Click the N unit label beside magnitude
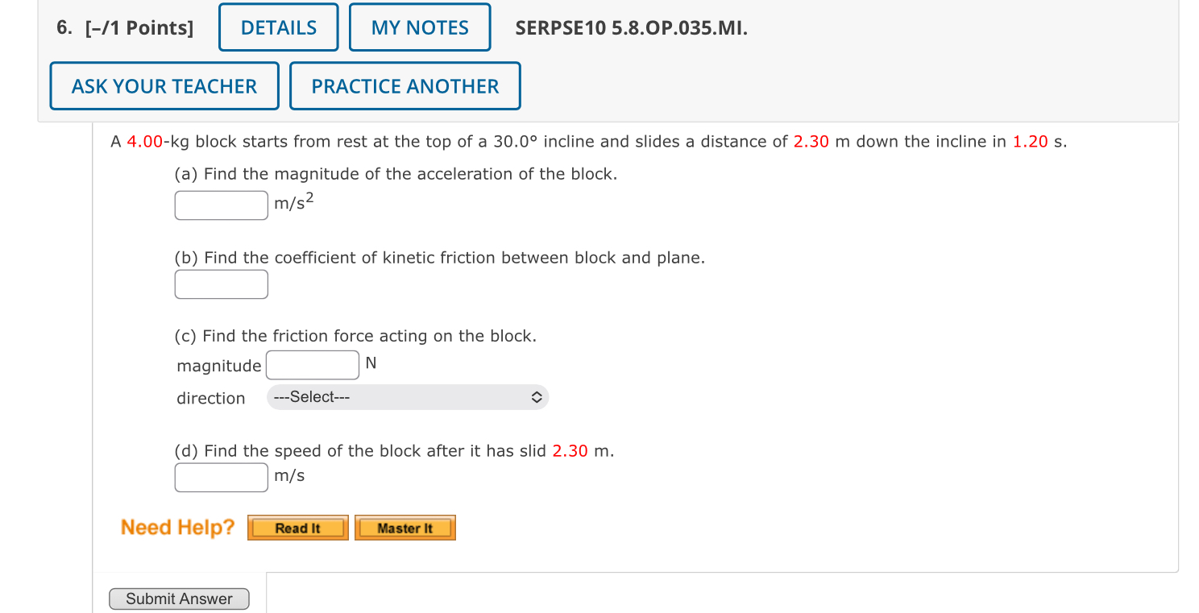The image size is (1199, 613). point(370,362)
